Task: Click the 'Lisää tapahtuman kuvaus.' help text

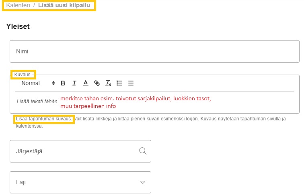Action: coord(44,119)
